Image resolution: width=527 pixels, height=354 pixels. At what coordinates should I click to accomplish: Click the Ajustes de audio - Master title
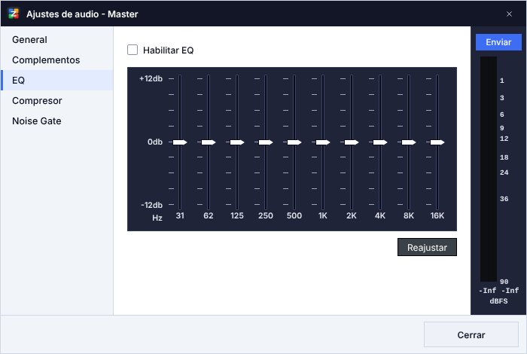coord(82,14)
